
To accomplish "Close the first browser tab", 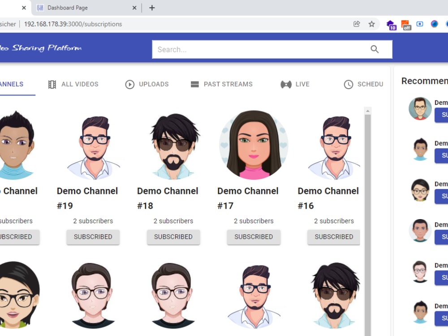I will point(24,8).
